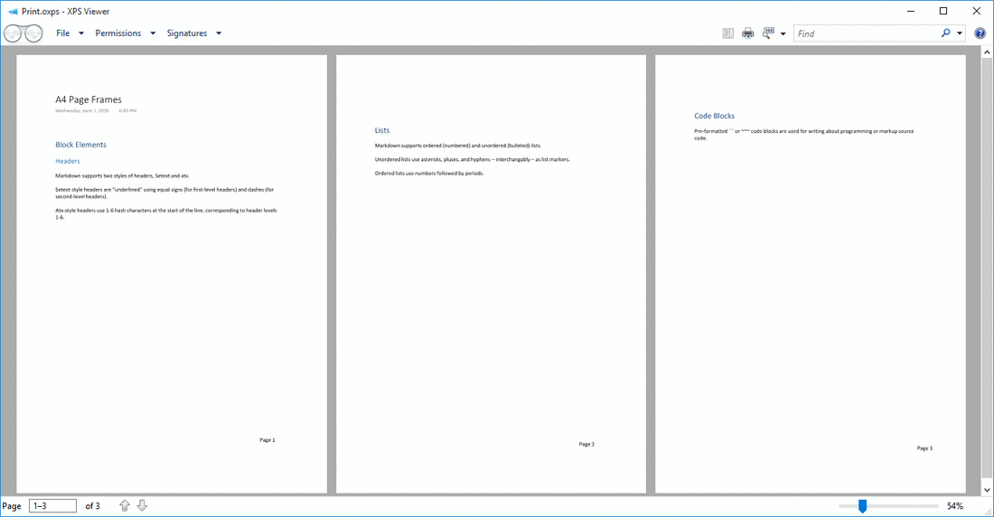Screen dimensions: 994x517
Task: Click the 54% zoom level text
Action: 955,505
